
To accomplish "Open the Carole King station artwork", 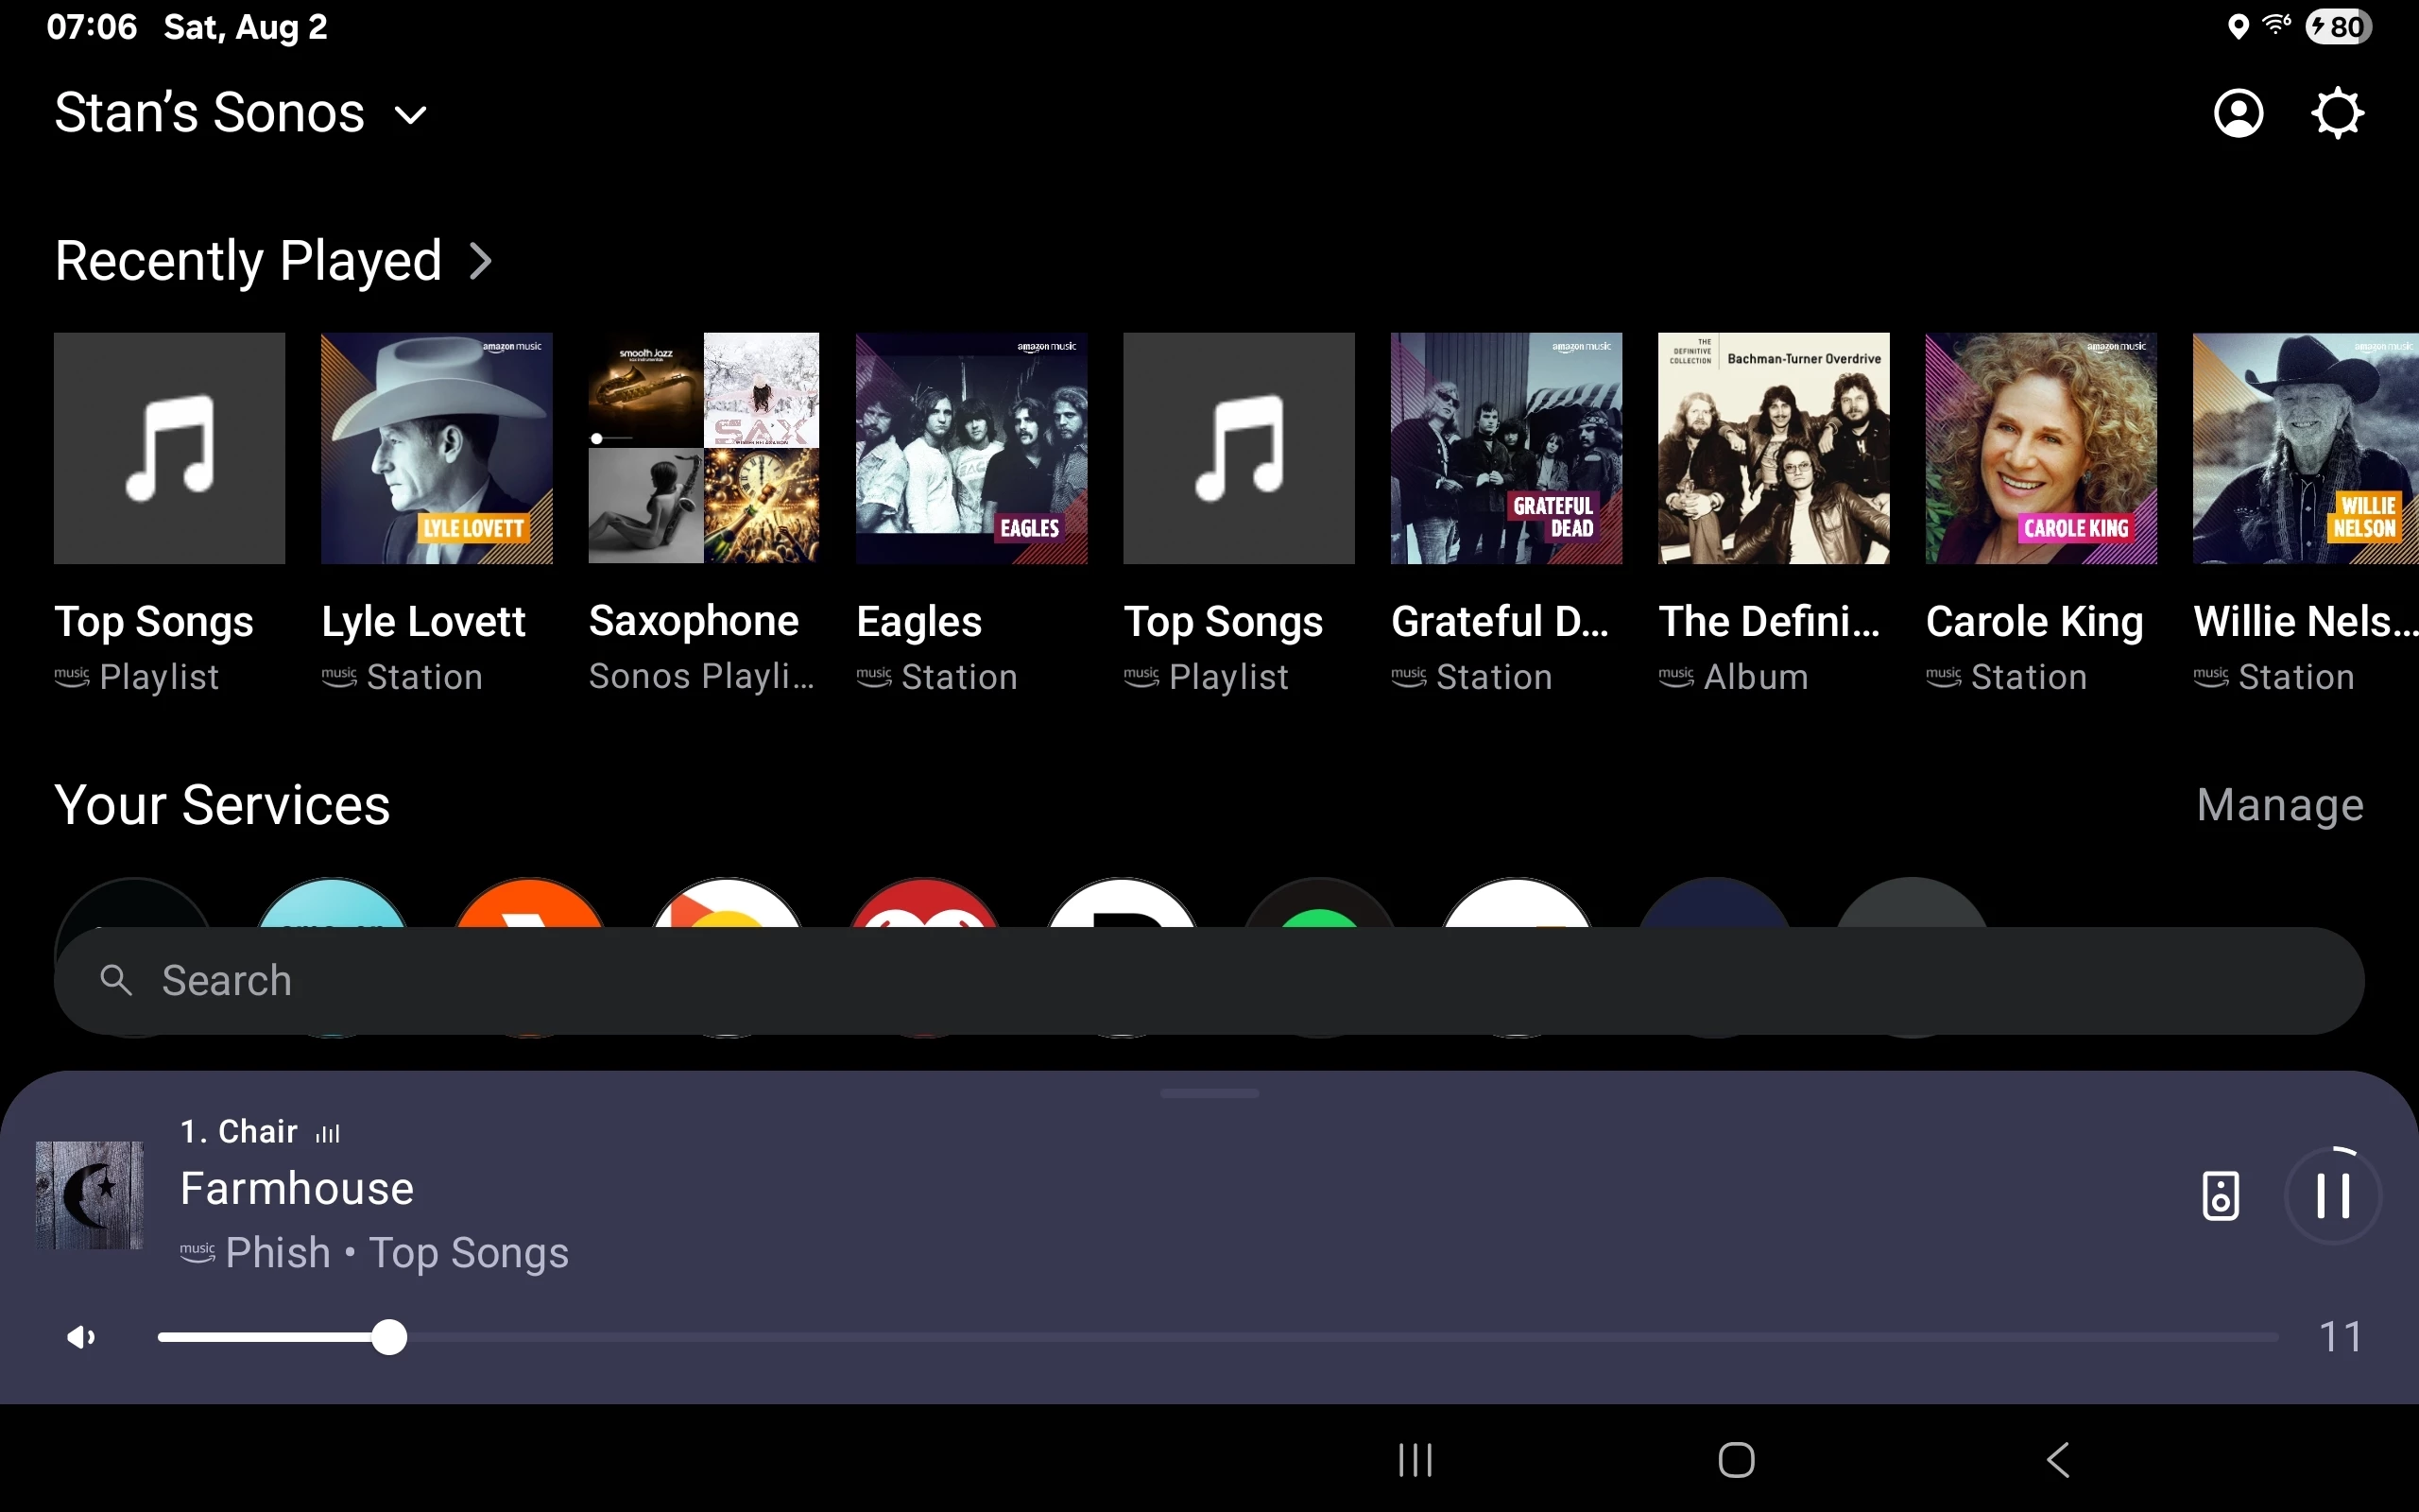I will [2041, 448].
